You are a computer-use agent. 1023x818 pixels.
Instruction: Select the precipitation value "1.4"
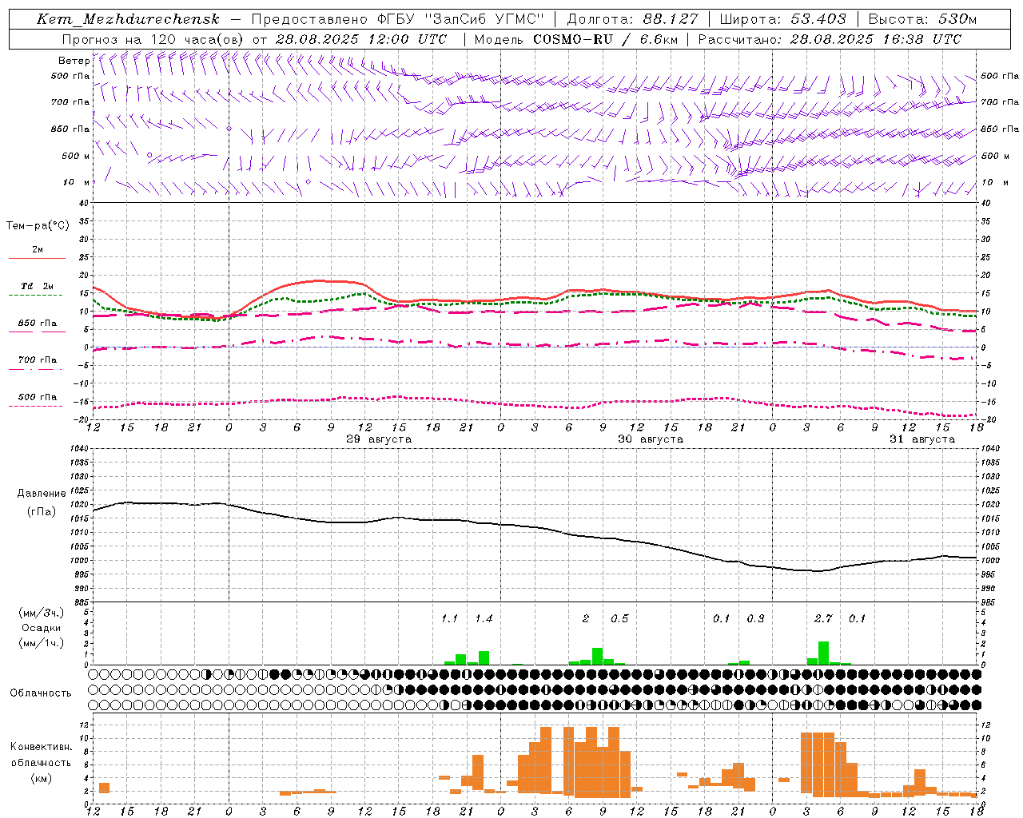click(x=484, y=618)
